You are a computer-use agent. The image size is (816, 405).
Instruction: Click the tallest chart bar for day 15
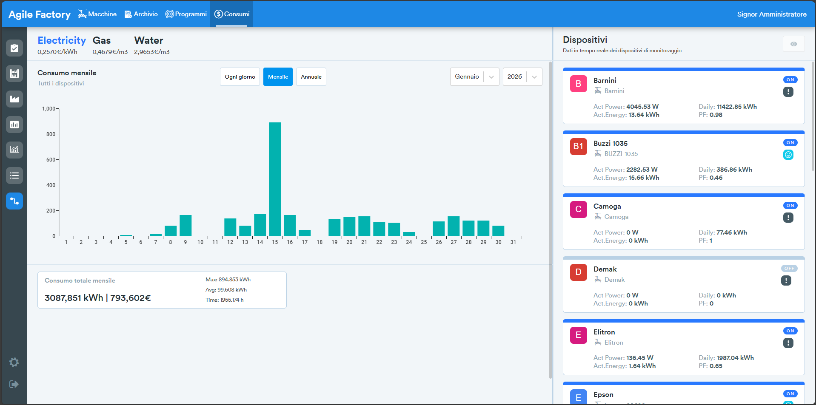[275, 179]
